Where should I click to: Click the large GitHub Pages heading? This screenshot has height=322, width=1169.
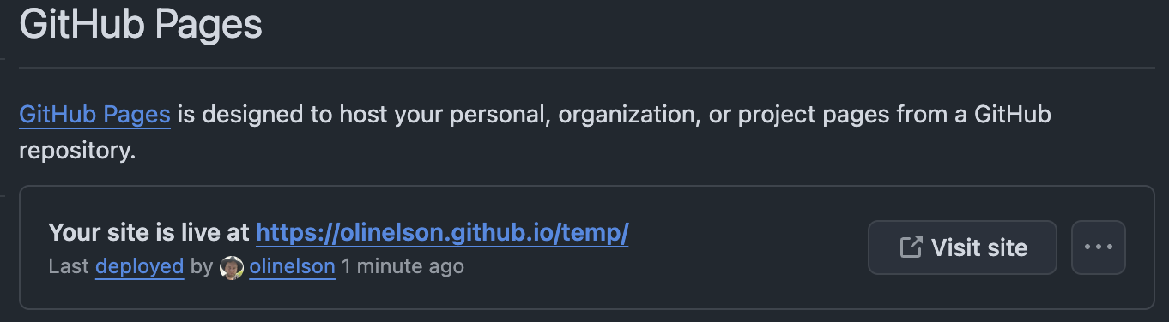coord(141,25)
